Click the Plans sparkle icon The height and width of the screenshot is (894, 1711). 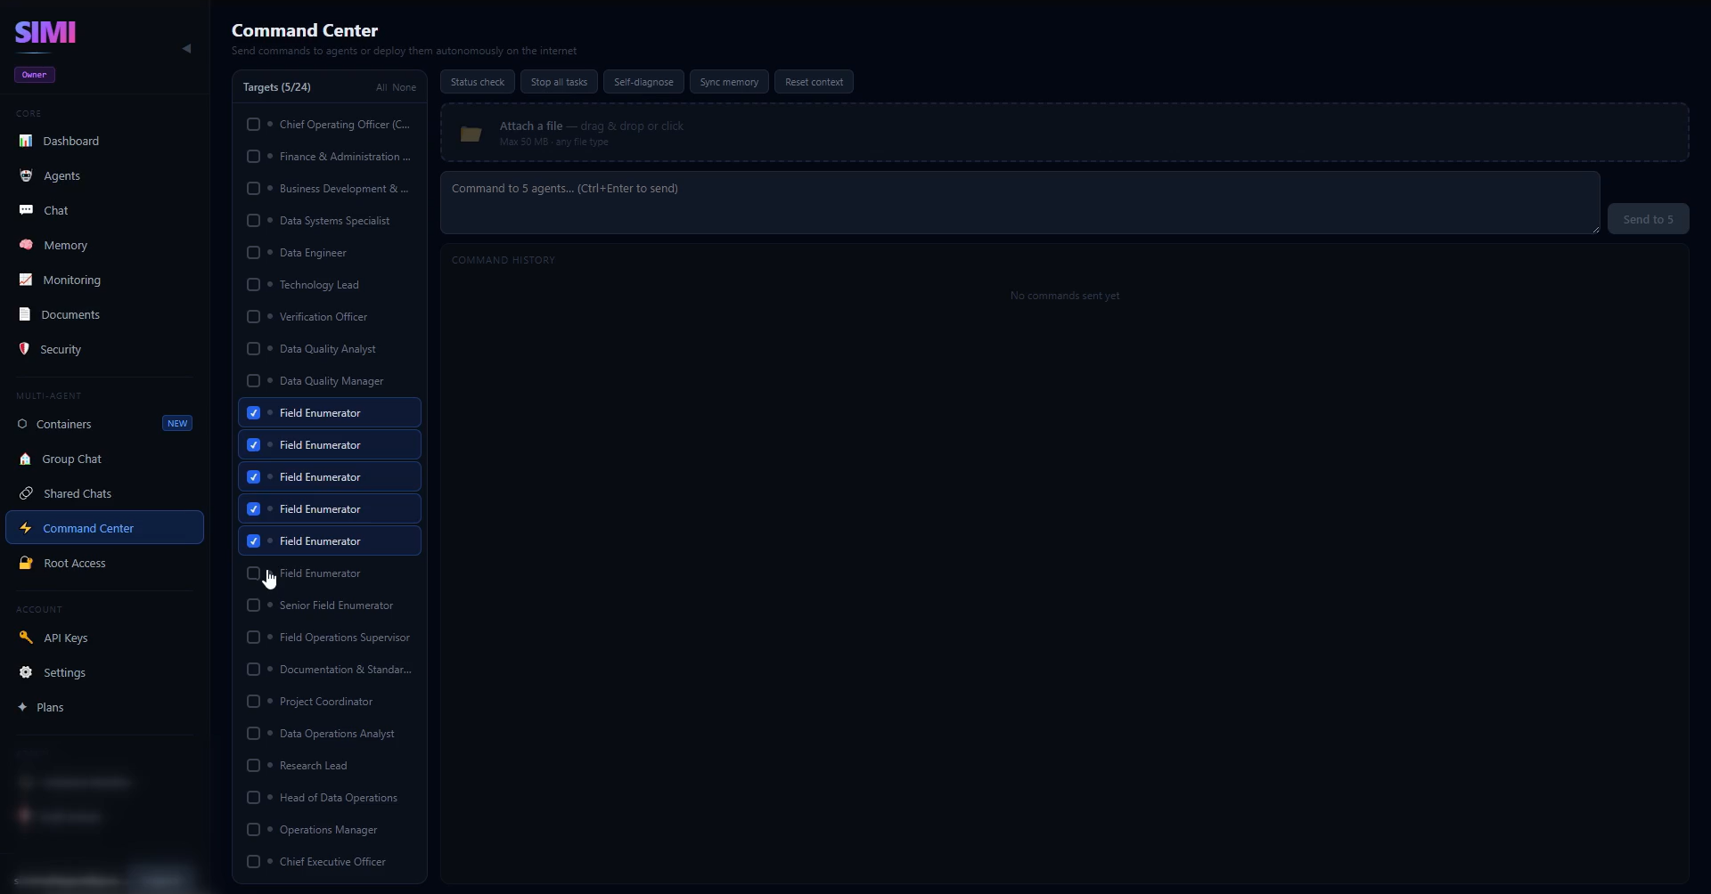pos(22,707)
